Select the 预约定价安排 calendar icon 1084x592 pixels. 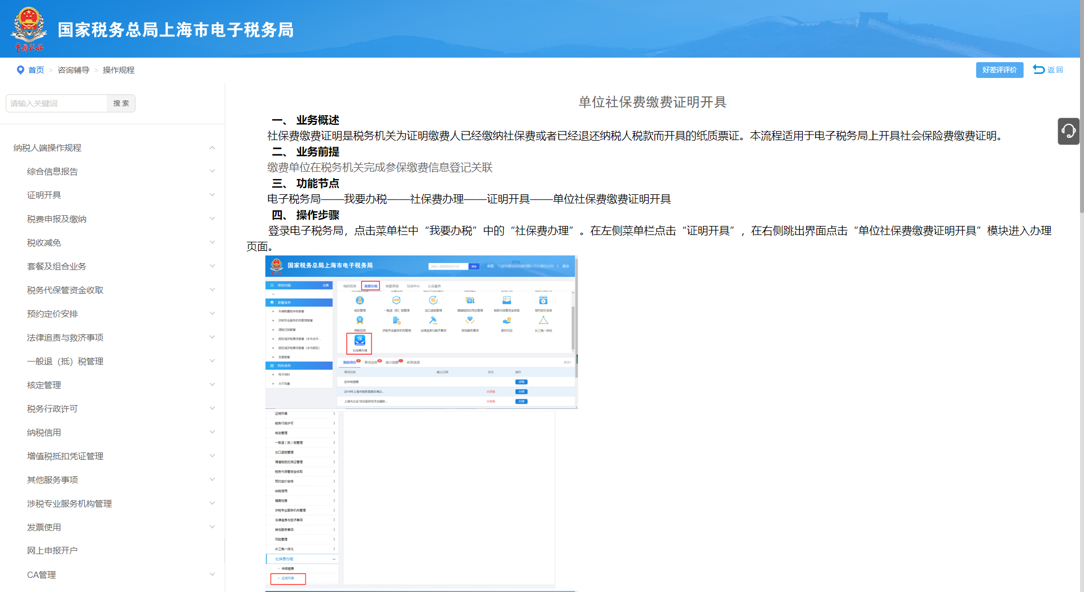[544, 301]
